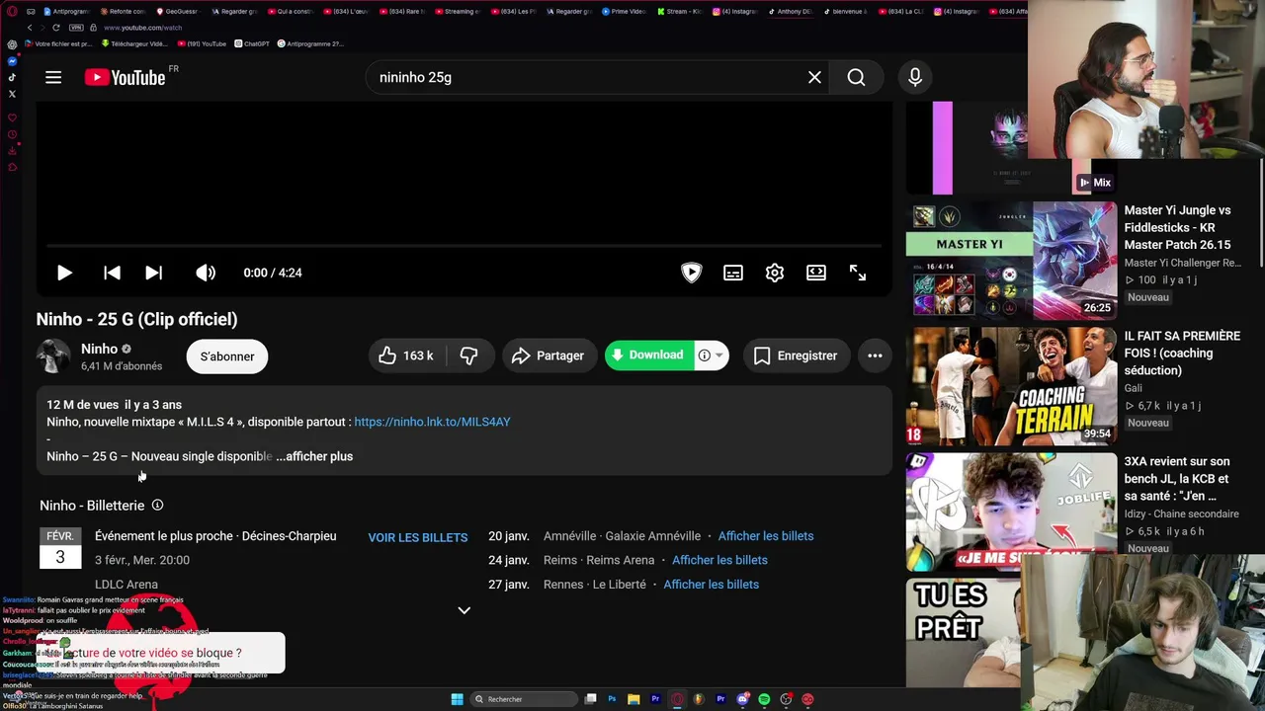Dislike the video
The width and height of the screenshot is (1265, 711).
coord(469,355)
